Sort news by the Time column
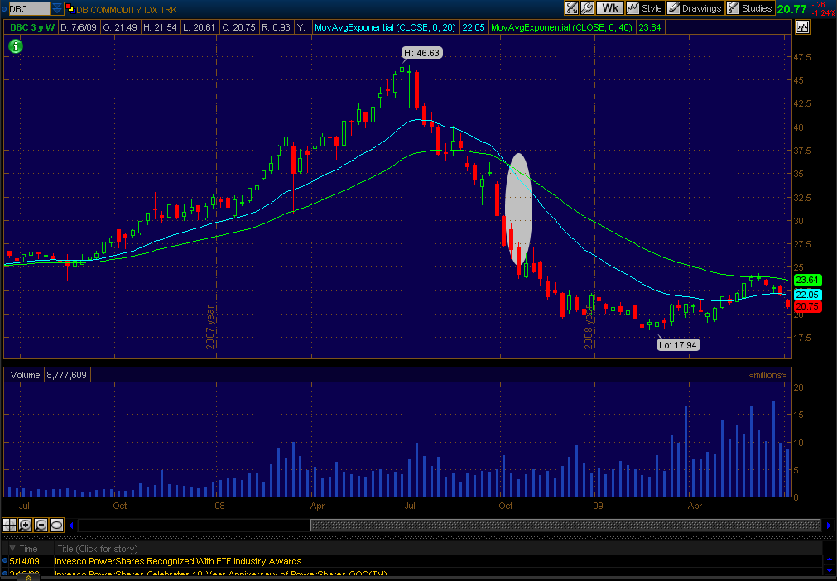Image resolution: width=837 pixels, height=581 pixels. click(28, 548)
